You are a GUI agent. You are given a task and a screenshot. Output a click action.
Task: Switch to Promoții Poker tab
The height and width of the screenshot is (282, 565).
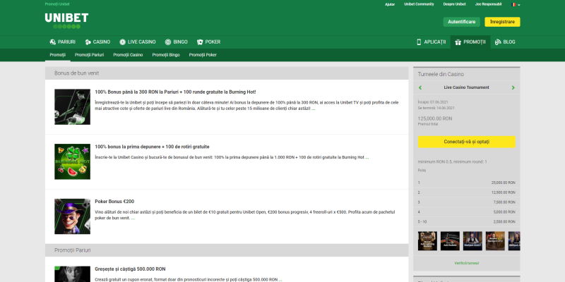tap(201, 54)
